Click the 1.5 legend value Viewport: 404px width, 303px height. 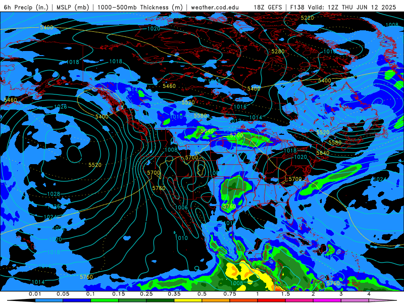click(285, 294)
